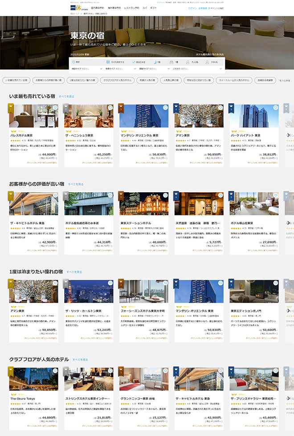Tap the heart on the 天然温泉 凌雲の湯 御宿 野乃 card
The height and width of the screenshot is (436, 294).
[220, 195]
